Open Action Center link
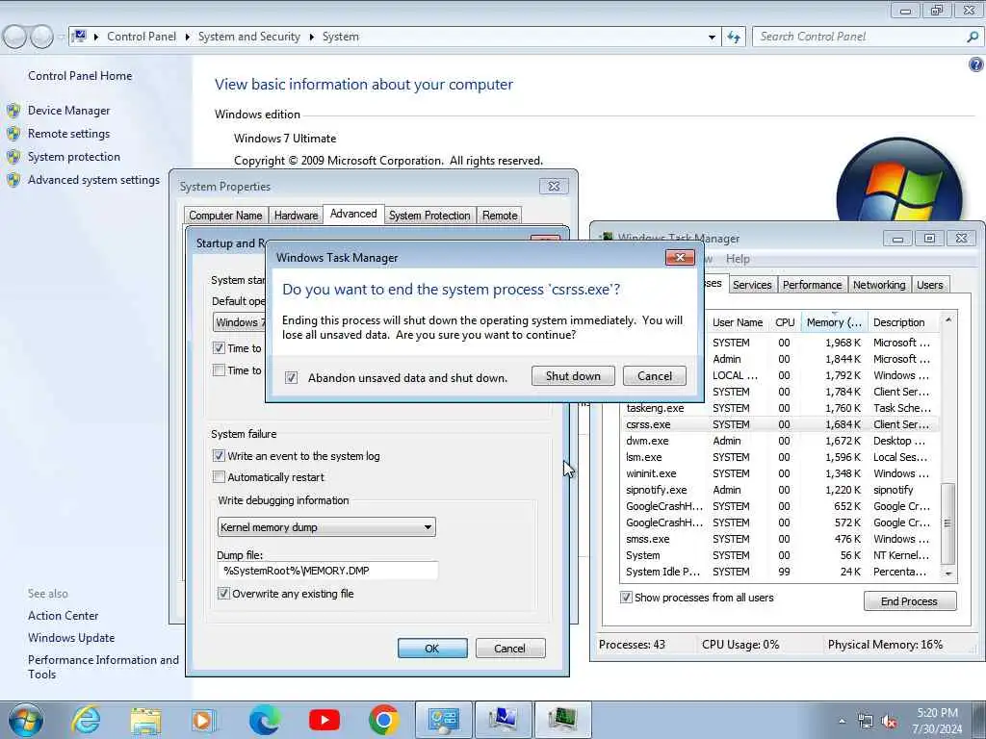Image resolution: width=986 pixels, height=739 pixels. 63,616
